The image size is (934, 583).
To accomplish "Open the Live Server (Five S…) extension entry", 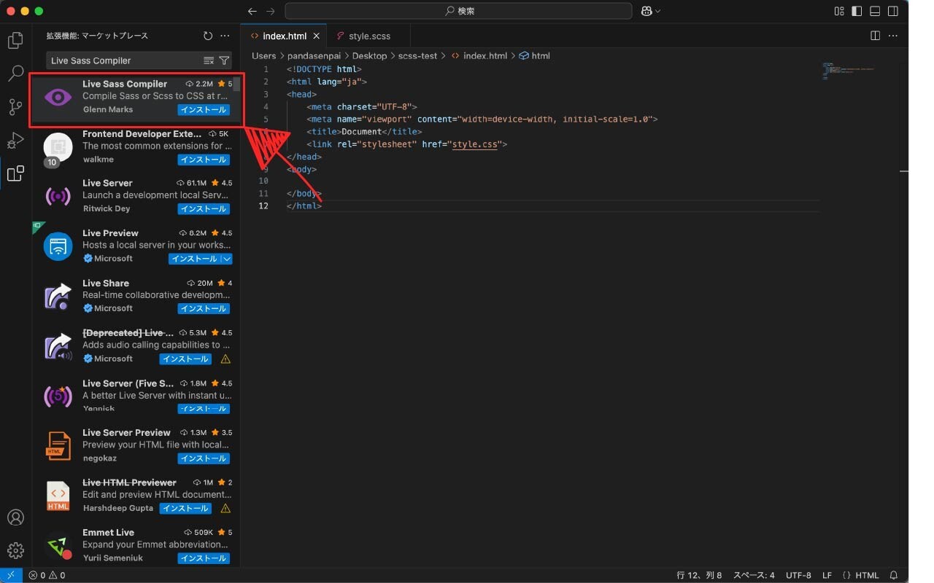I will pyautogui.click(x=136, y=396).
